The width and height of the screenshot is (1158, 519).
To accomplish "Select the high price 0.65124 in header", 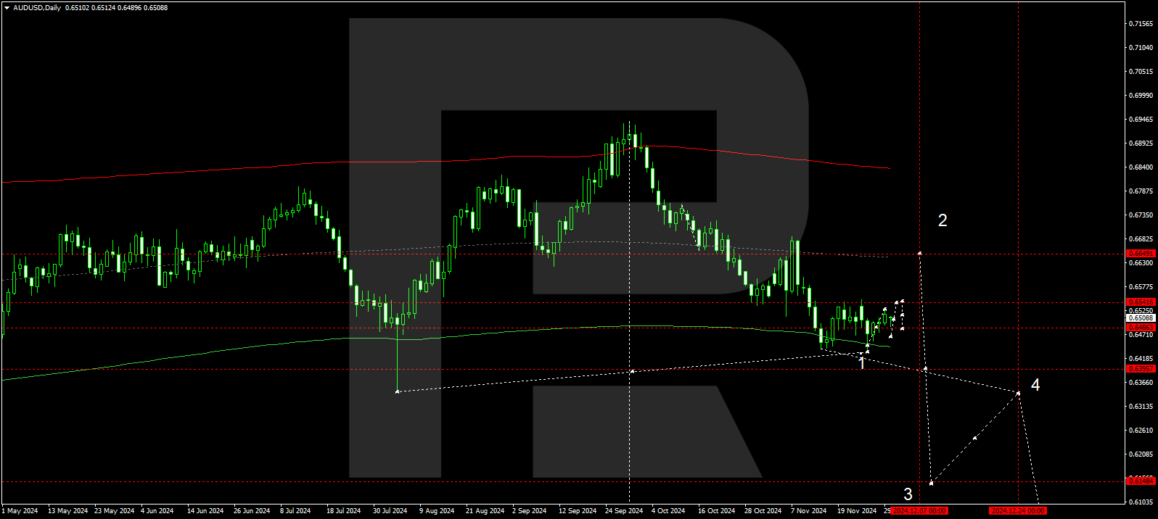I will pyautogui.click(x=104, y=7).
